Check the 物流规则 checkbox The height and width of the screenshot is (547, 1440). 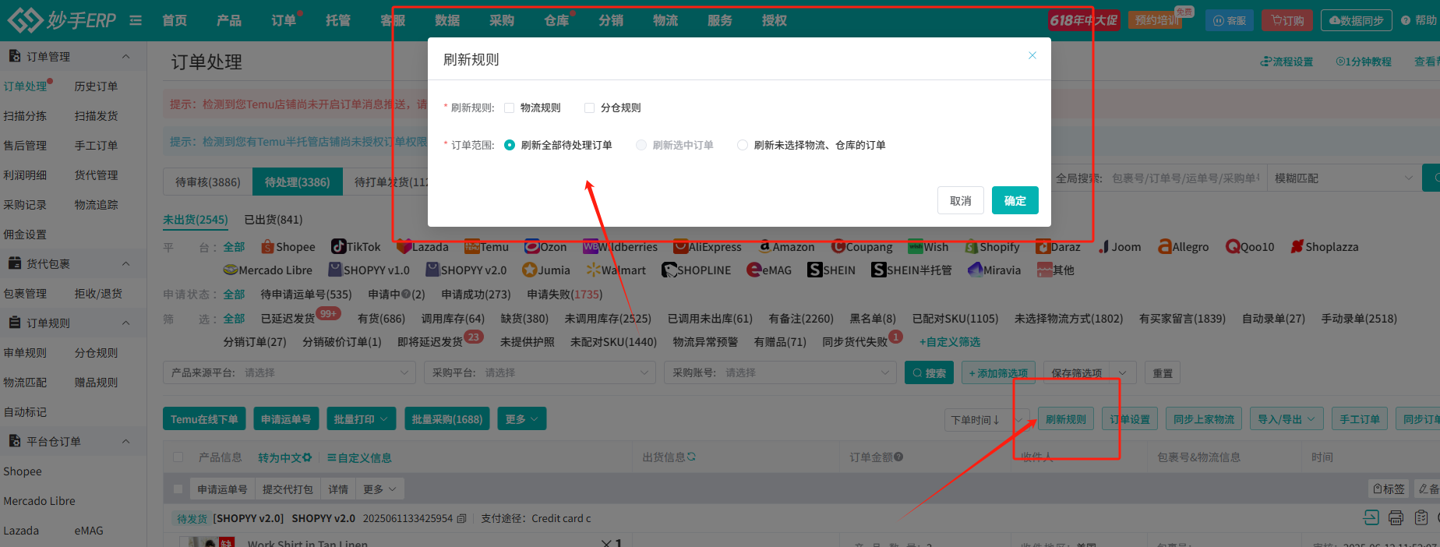510,108
